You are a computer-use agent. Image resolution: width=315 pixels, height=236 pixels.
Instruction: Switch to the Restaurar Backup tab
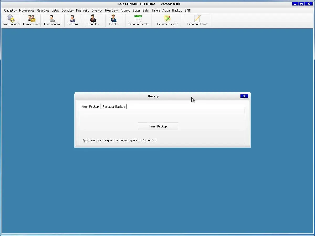coord(114,107)
